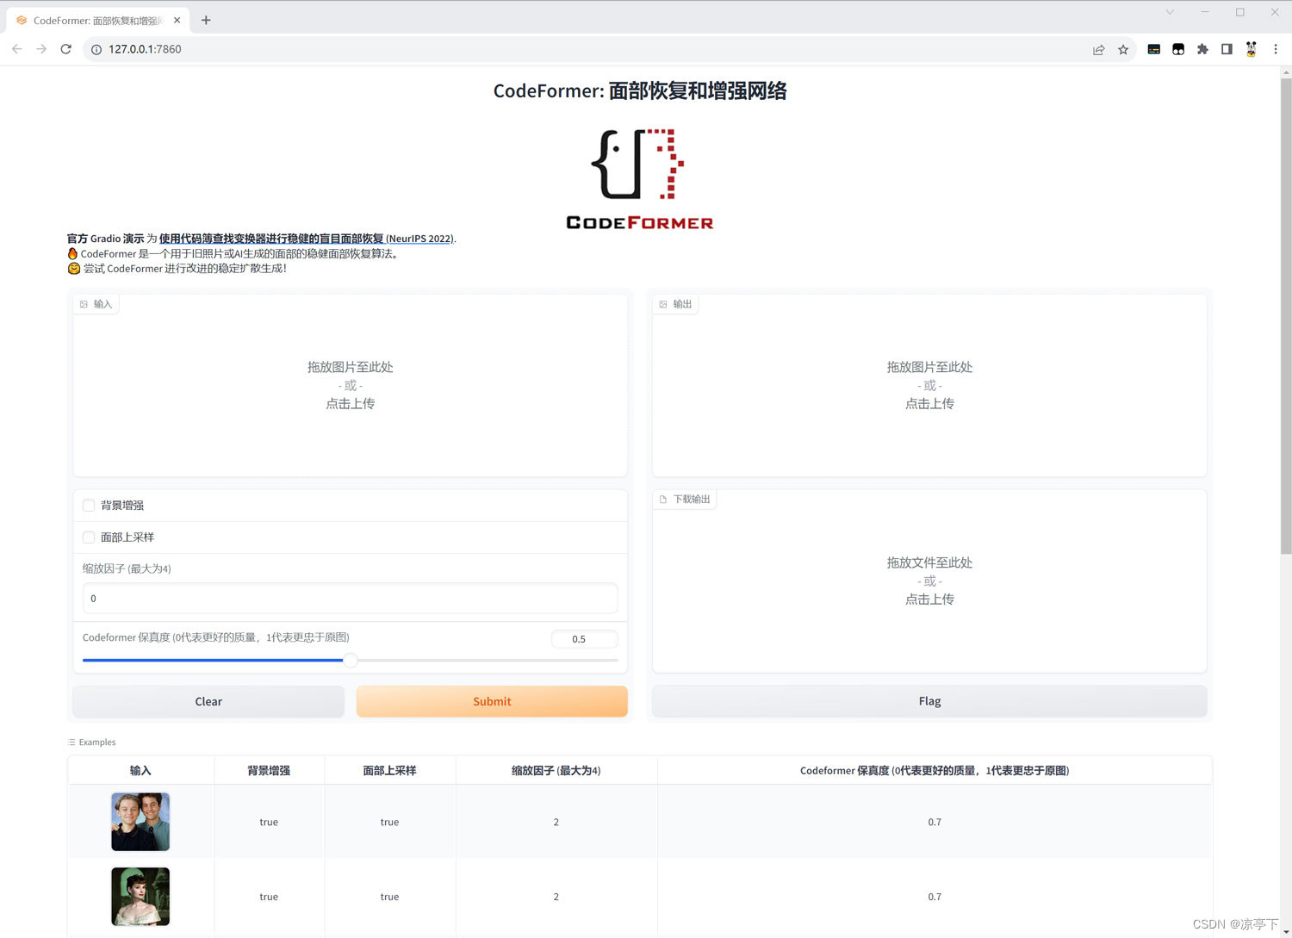The height and width of the screenshot is (938, 1292).
Task: Click the Codeformer 保真度 column header in Examples
Action: coord(935,771)
